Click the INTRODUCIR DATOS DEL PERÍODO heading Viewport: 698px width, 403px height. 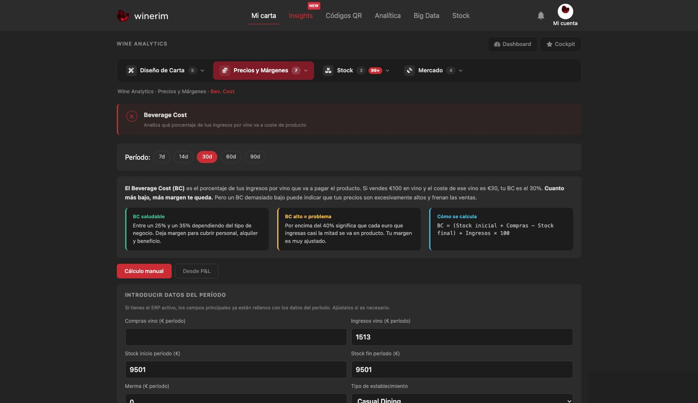click(175, 295)
